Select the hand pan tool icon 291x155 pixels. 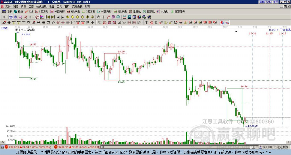click(x=98, y=17)
